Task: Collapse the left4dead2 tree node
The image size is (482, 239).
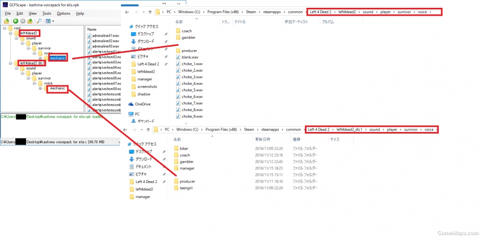Action: point(10,33)
